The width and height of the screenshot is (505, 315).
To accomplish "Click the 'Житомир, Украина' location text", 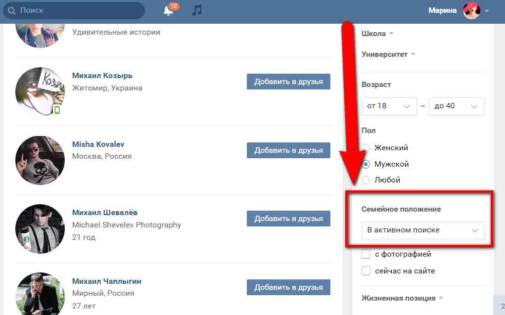I will 107,88.
